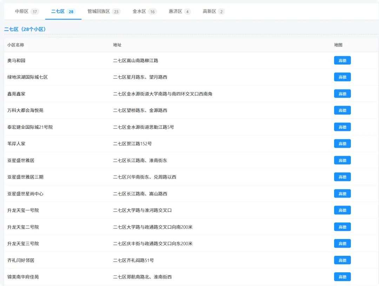Select community name 升龙天玺三号院
379x286 pixels.
coord(23,244)
